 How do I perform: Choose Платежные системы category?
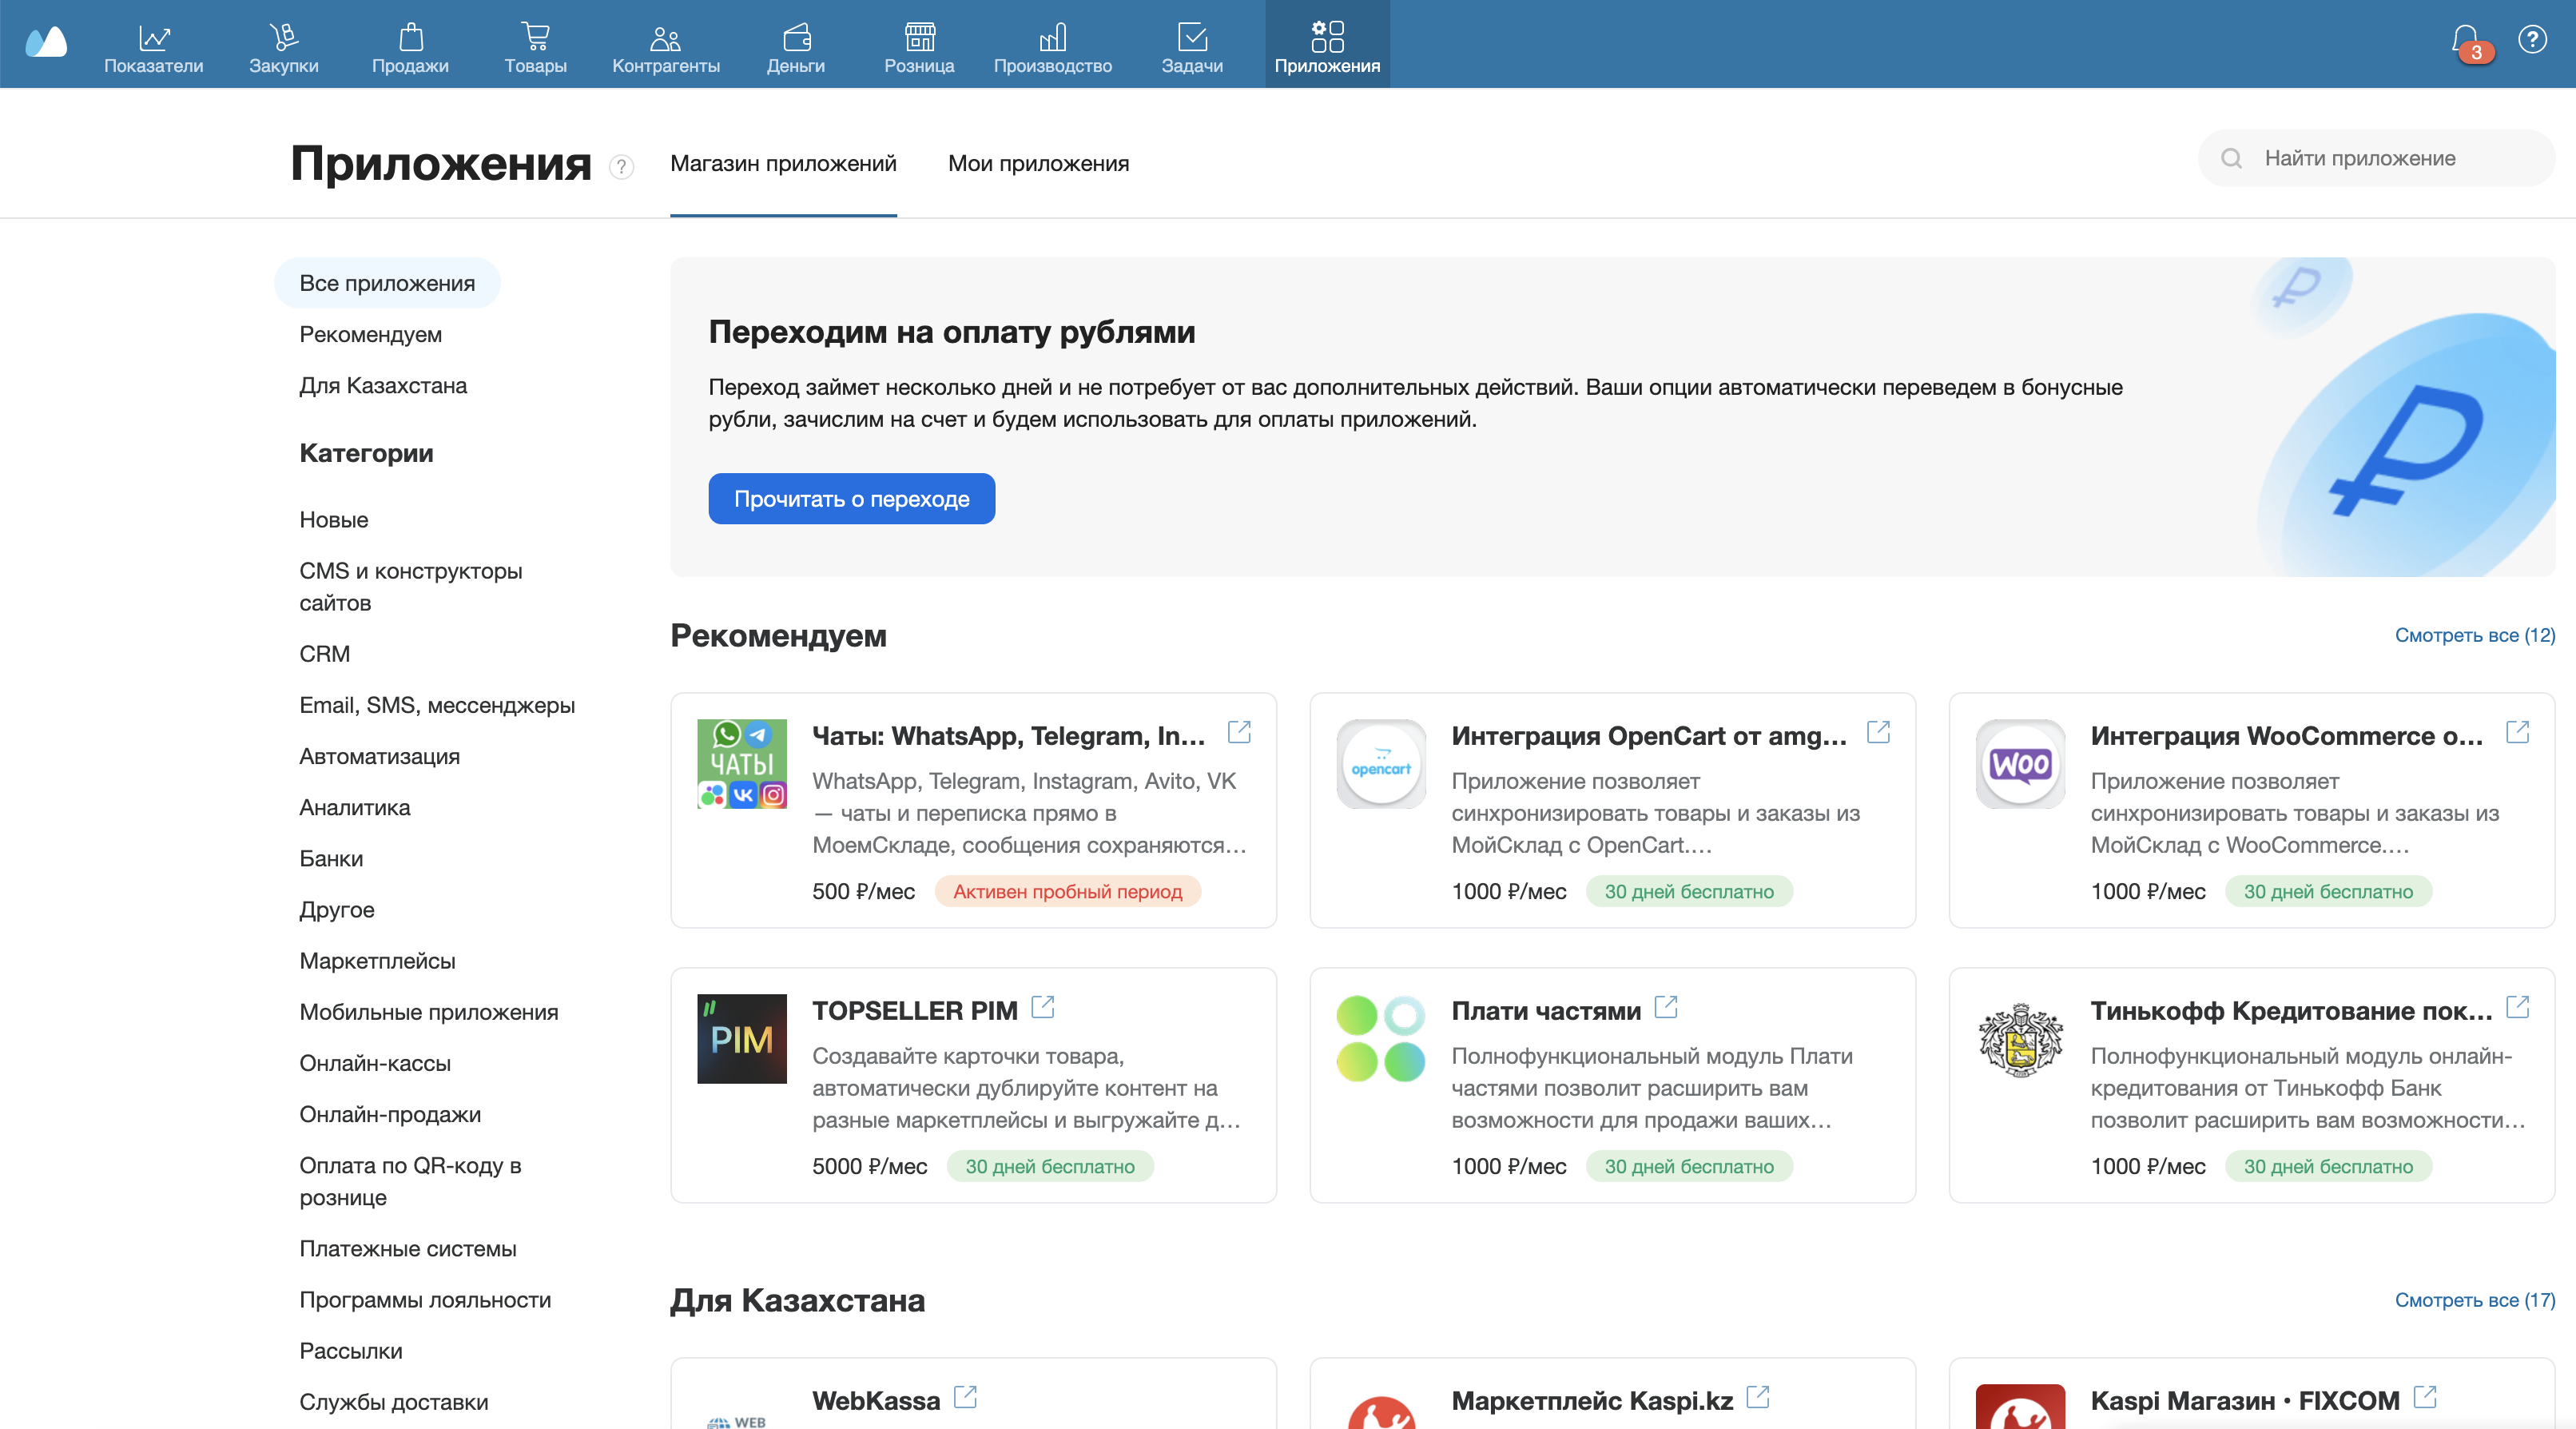408,1248
